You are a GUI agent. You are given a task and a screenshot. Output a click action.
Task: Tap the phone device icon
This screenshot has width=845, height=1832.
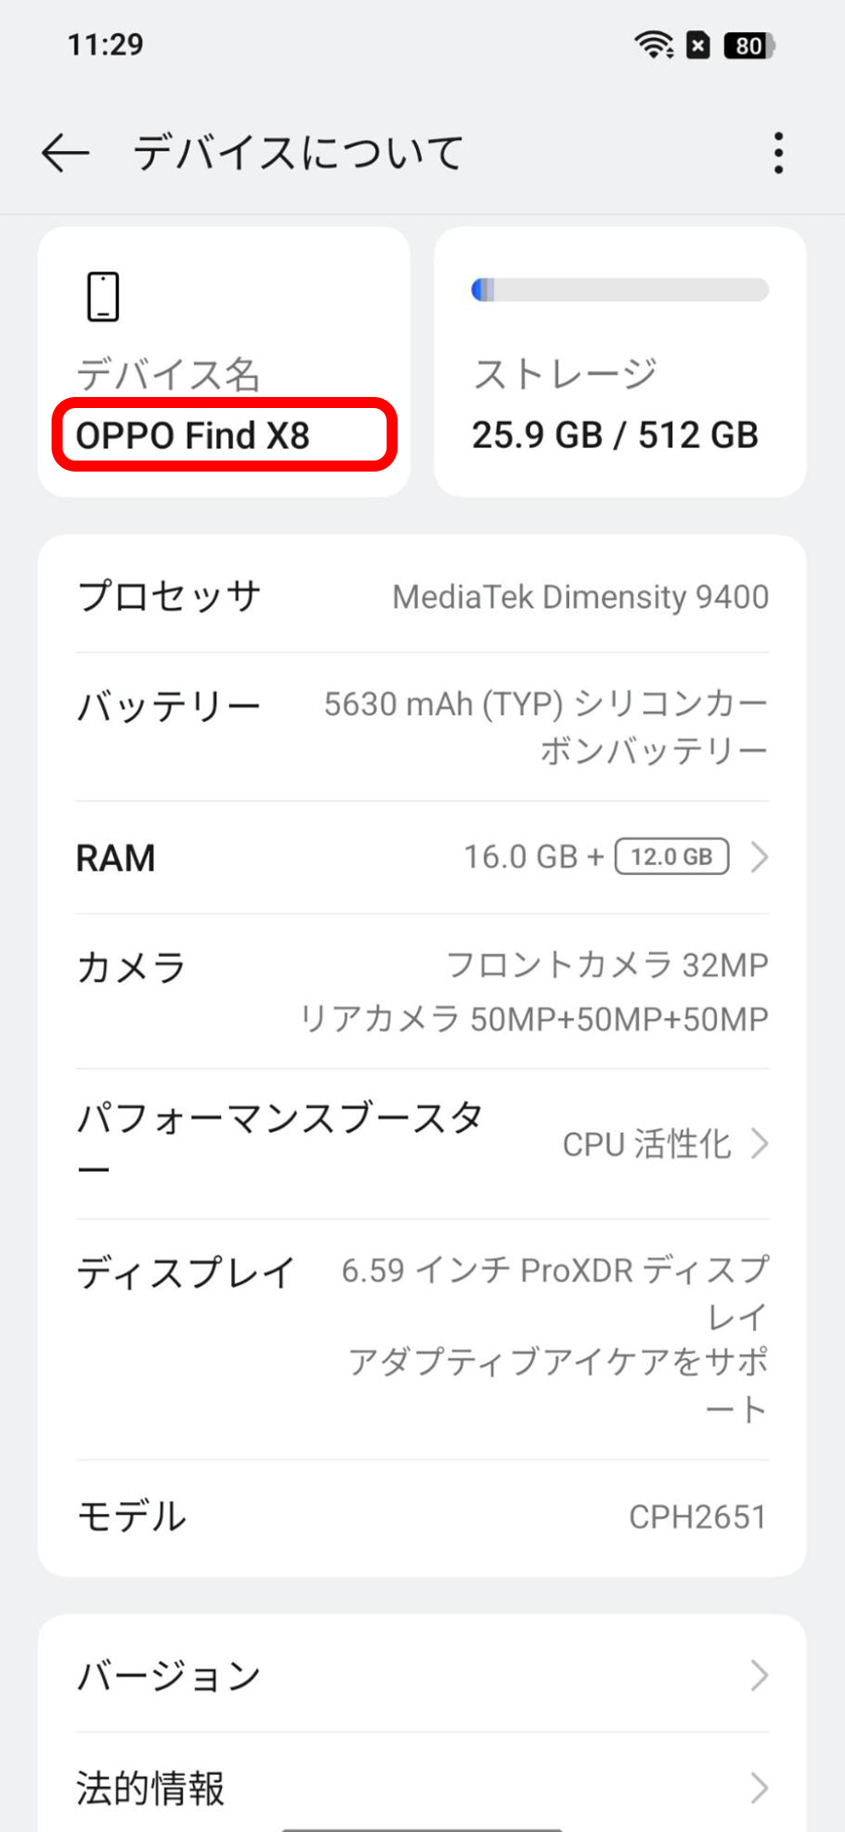pyautogui.click(x=103, y=297)
